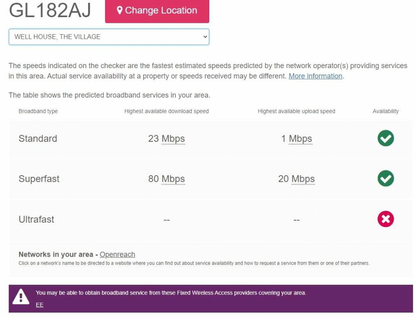This screenshot has width=417, height=317.
Task: Click the Highest available download speed column header
Action: click(167, 111)
